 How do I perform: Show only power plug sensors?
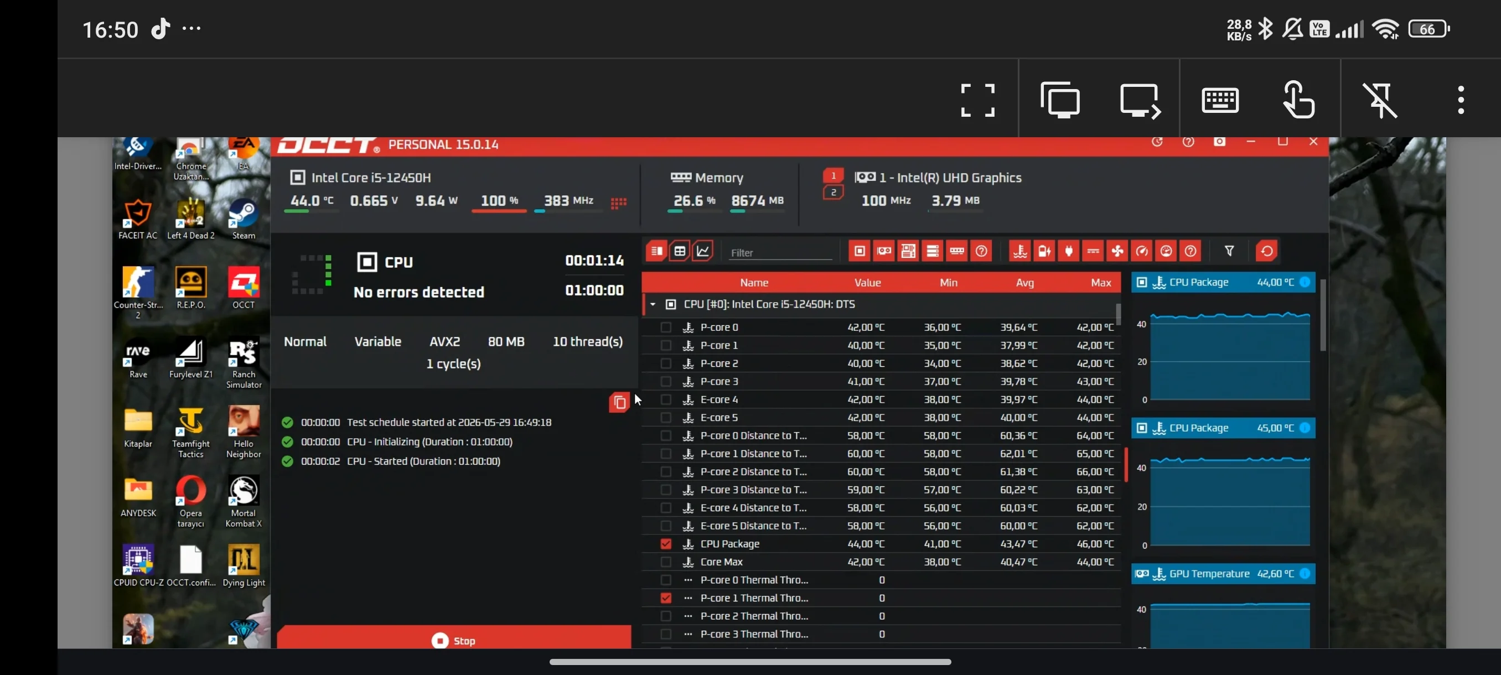tap(1069, 251)
